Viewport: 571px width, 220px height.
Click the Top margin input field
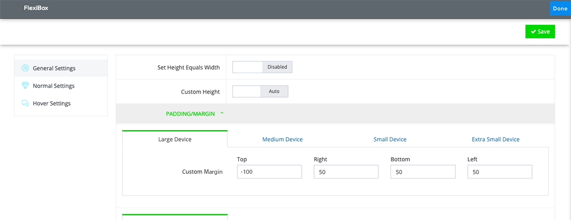click(269, 172)
